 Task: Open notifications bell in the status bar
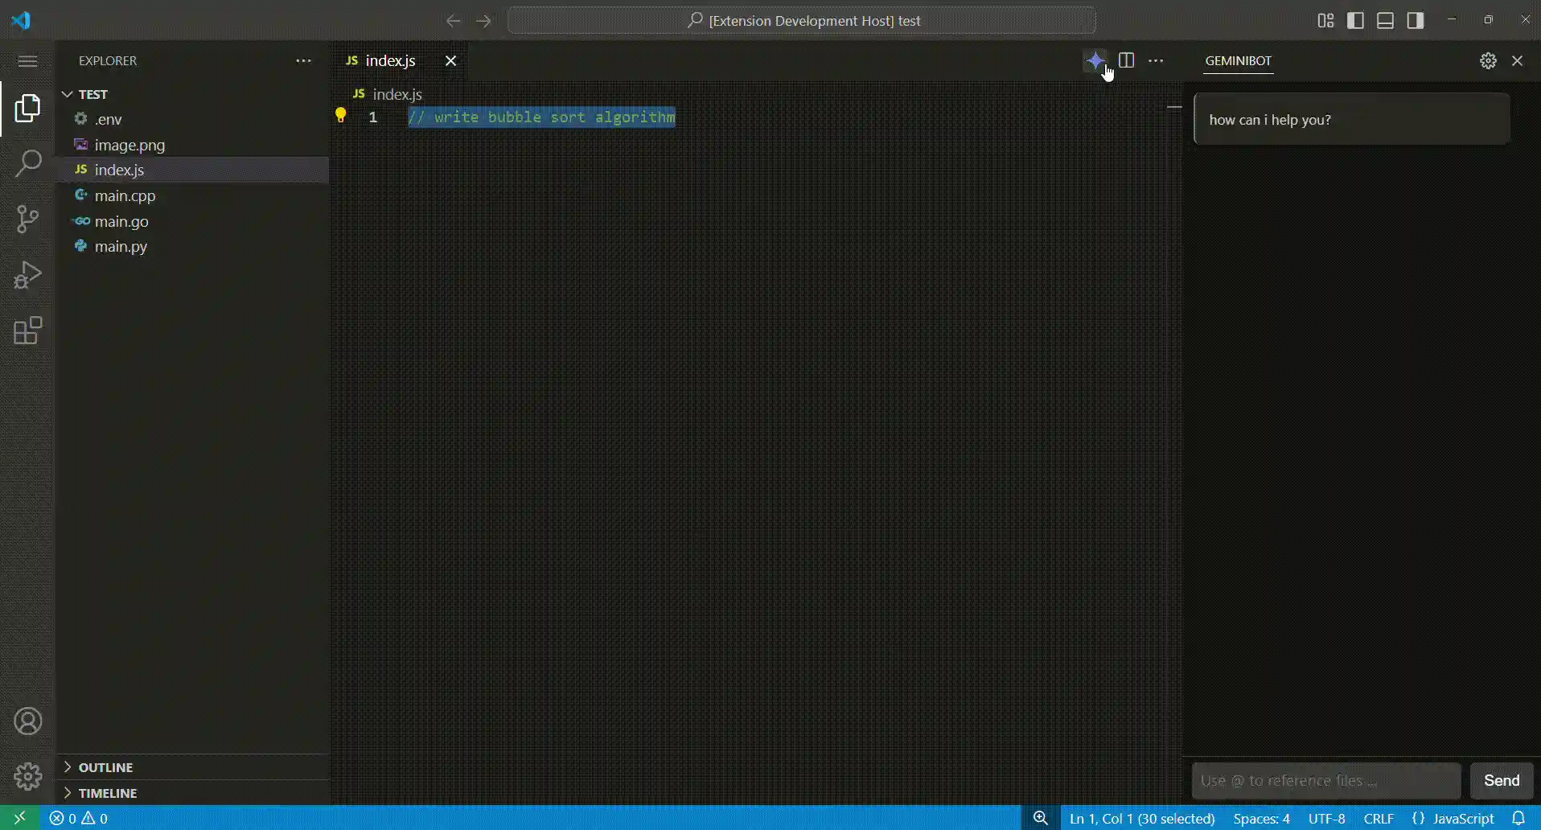pos(1518,818)
